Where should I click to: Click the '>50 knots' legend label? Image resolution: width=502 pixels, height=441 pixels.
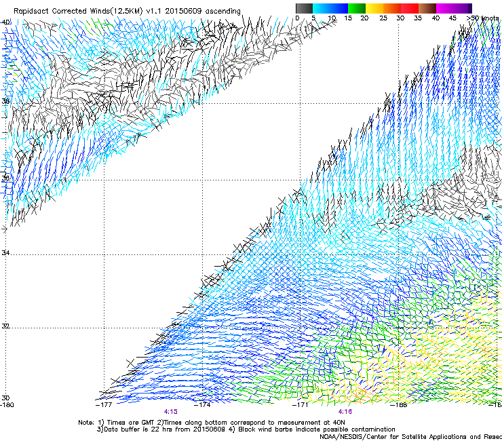click(x=482, y=18)
